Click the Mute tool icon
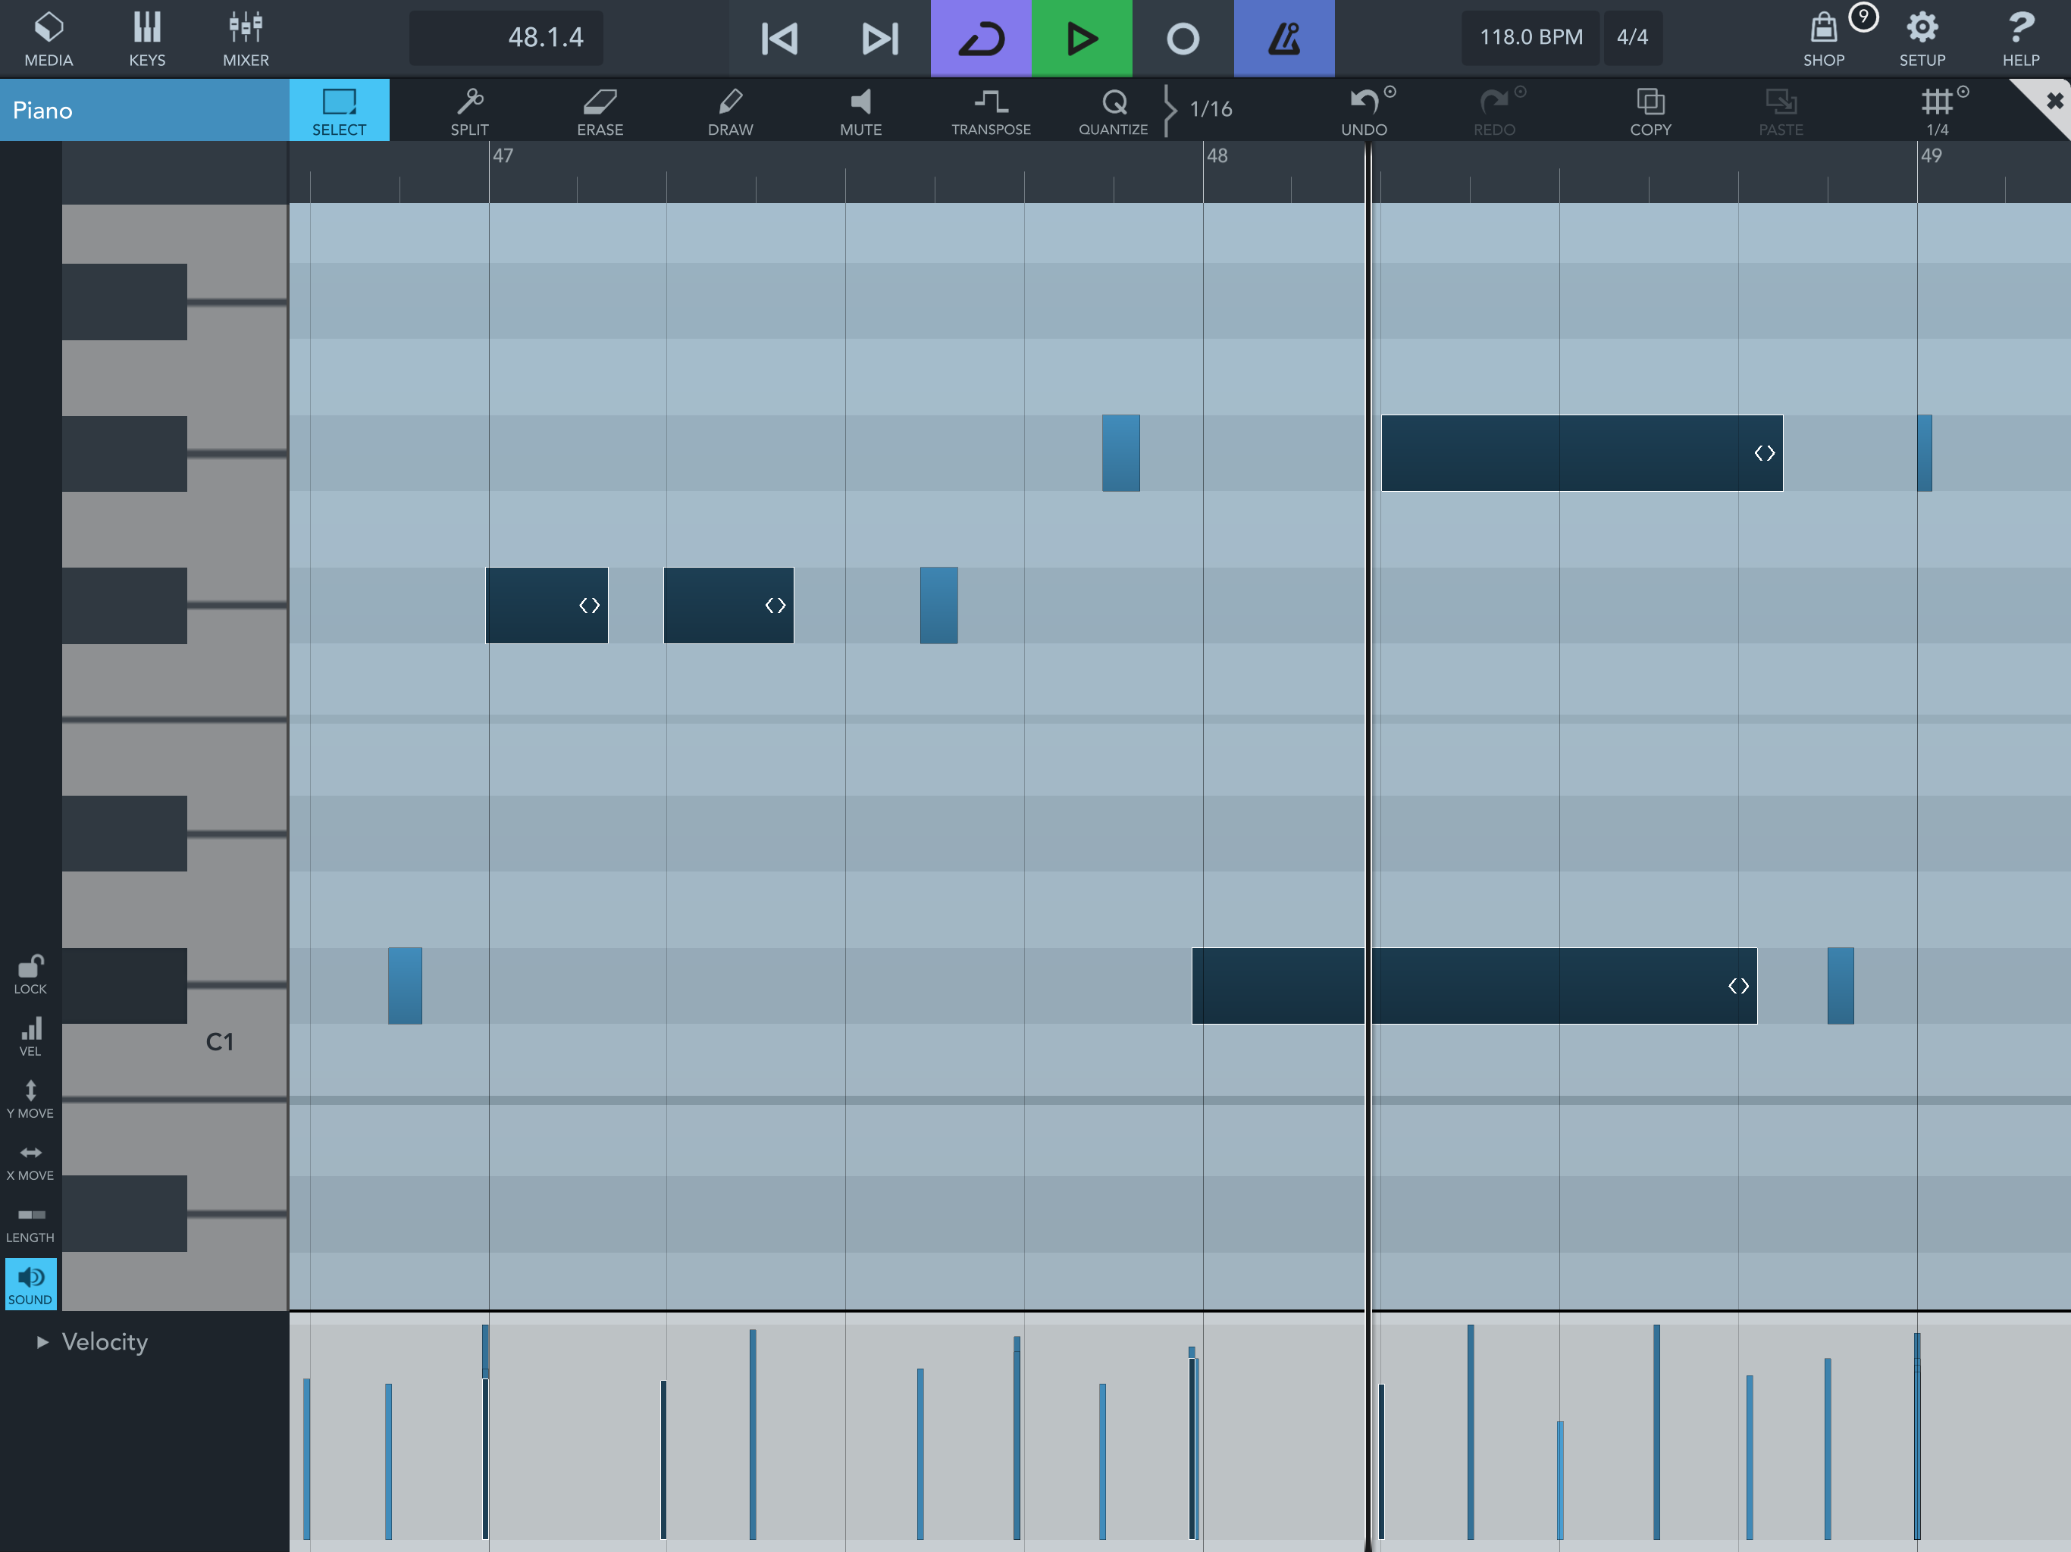Screen dimensions: 2071x1552 coord(860,111)
